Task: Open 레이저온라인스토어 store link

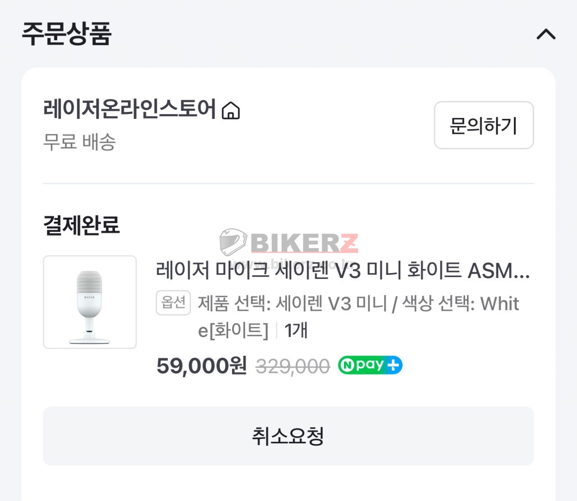Action: click(130, 109)
